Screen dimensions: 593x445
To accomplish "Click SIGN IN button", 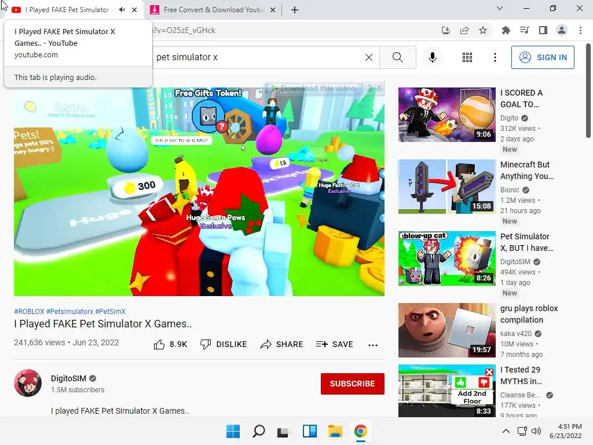I will (x=543, y=57).
